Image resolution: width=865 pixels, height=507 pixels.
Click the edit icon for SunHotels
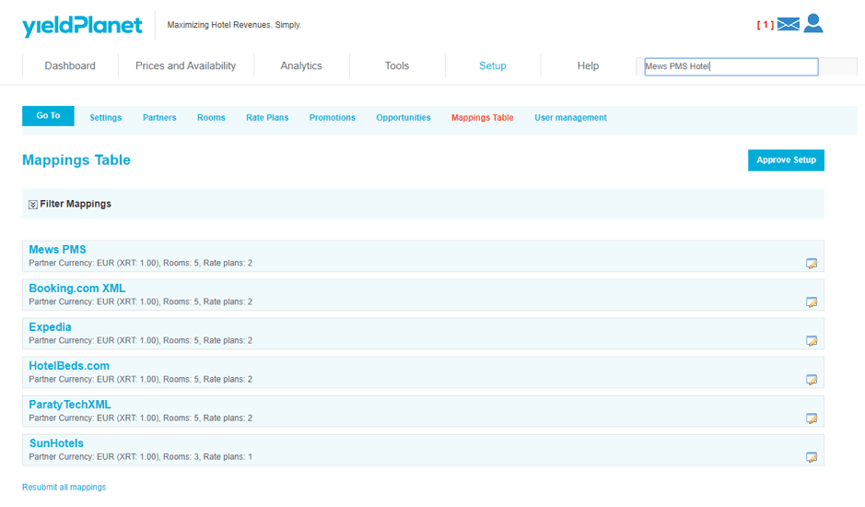812,457
